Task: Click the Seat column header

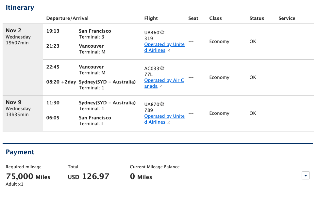Action: (x=193, y=18)
